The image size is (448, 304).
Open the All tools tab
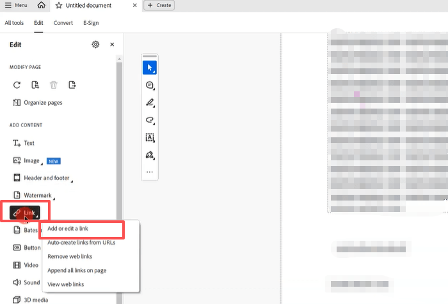click(14, 23)
